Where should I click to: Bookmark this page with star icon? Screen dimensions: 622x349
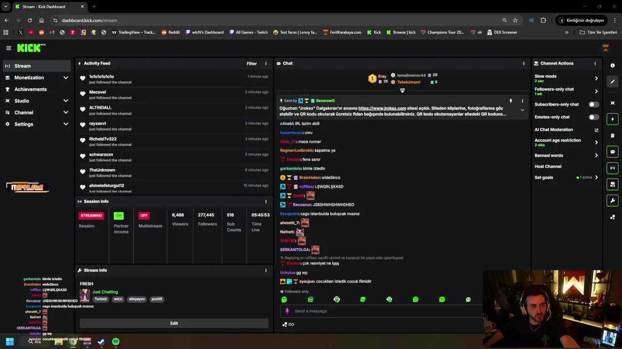coord(515,20)
